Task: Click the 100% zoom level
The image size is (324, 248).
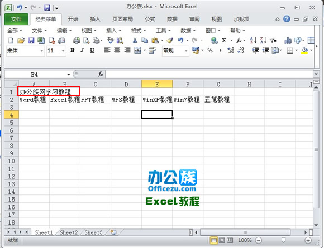Action: [245, 240]
